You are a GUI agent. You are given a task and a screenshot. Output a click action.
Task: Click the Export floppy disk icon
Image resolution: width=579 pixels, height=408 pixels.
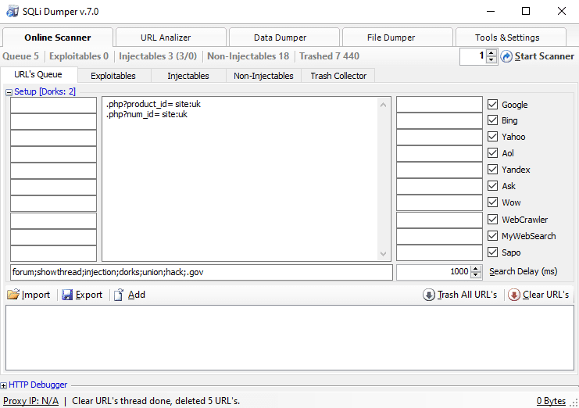coord(67,295)
